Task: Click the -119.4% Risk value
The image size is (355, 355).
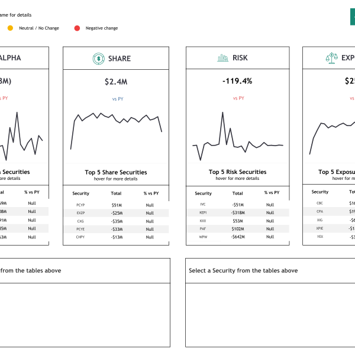Action: pyautogui.click(x=237, y=81)
